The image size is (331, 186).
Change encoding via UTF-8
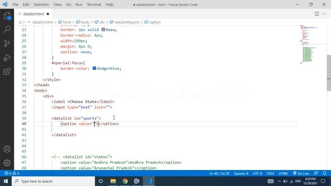(x=258, y=174)
